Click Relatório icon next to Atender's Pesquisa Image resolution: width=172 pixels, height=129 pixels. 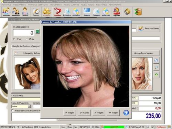[76, 12]
